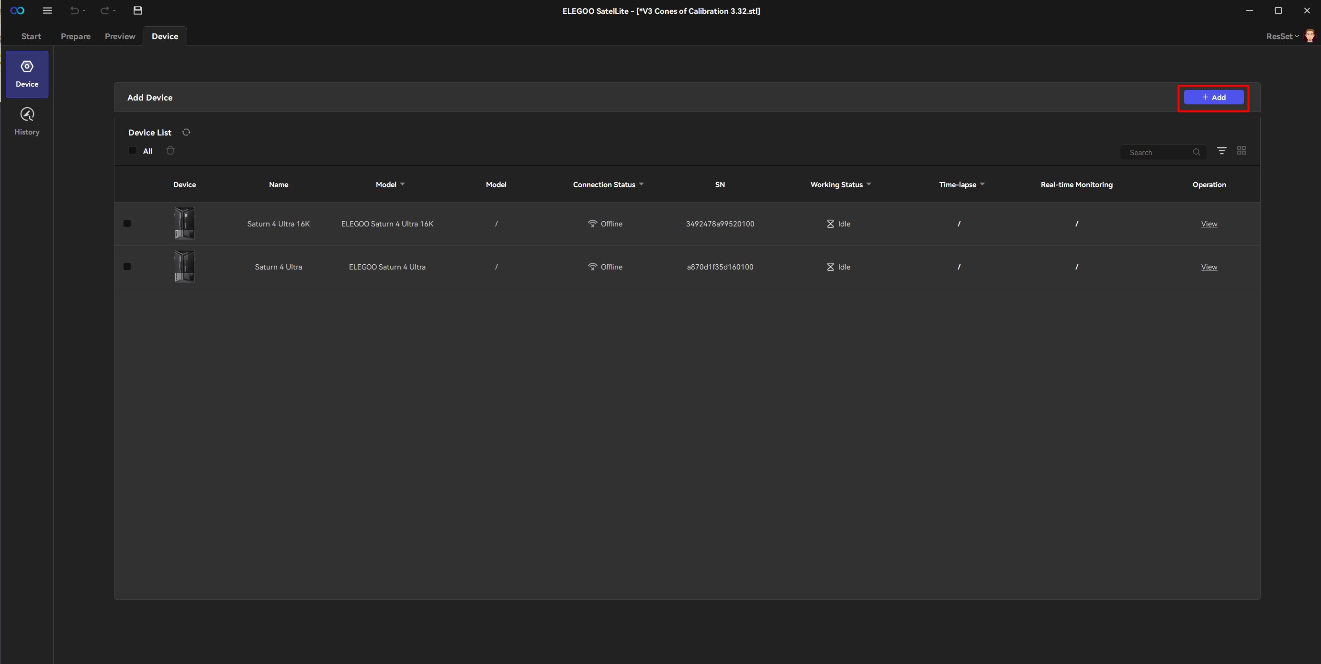Open the History sidebar panel
This screenshot has height=664, width=1321.
[27, 122]
